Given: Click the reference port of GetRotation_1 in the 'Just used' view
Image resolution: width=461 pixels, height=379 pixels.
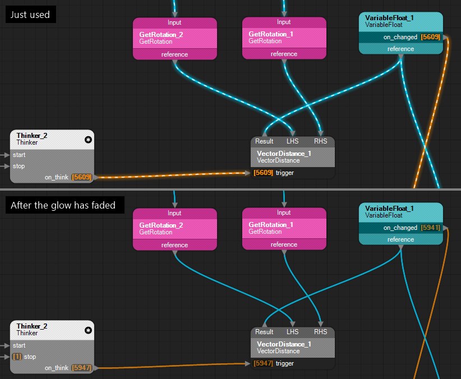Looking at the screenshot, I should coord(284,53).
